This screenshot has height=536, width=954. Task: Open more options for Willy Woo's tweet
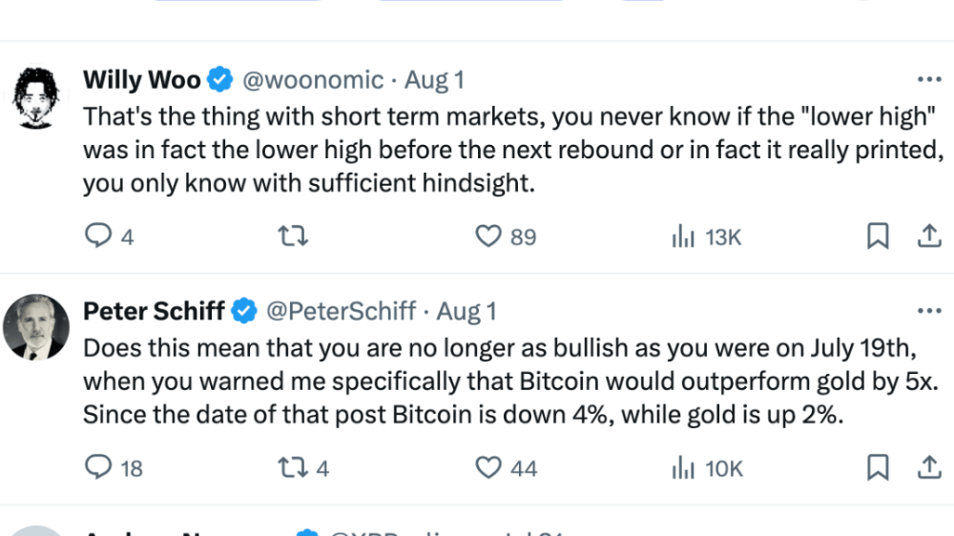pos(928,80)
